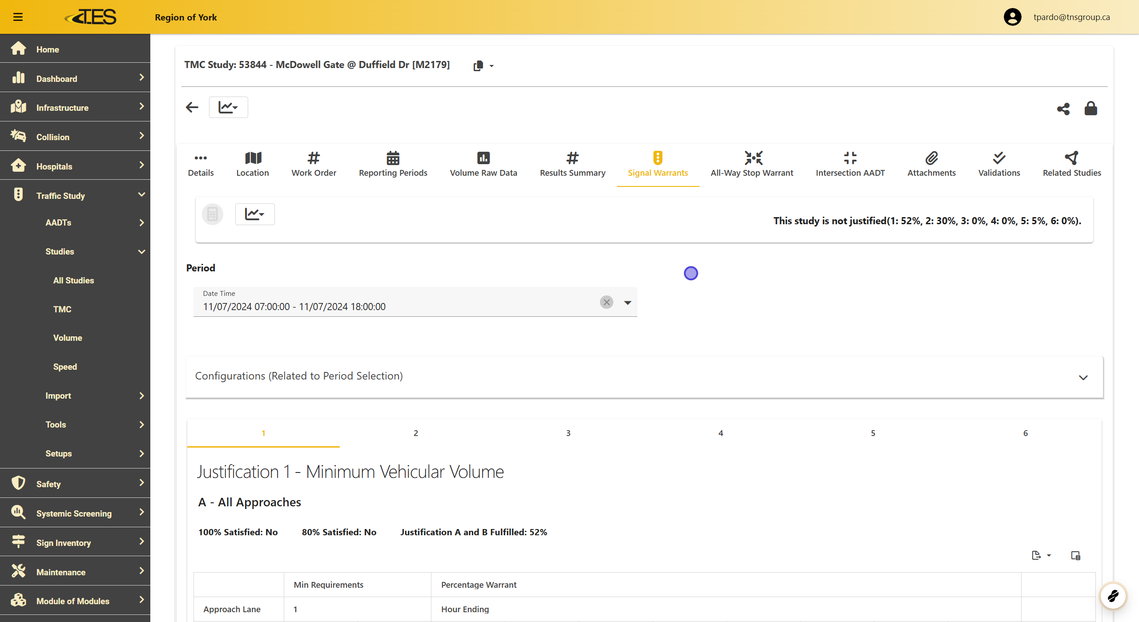
Task: Open the copy study dropdown icon
Action: click(x=483, y=66)
